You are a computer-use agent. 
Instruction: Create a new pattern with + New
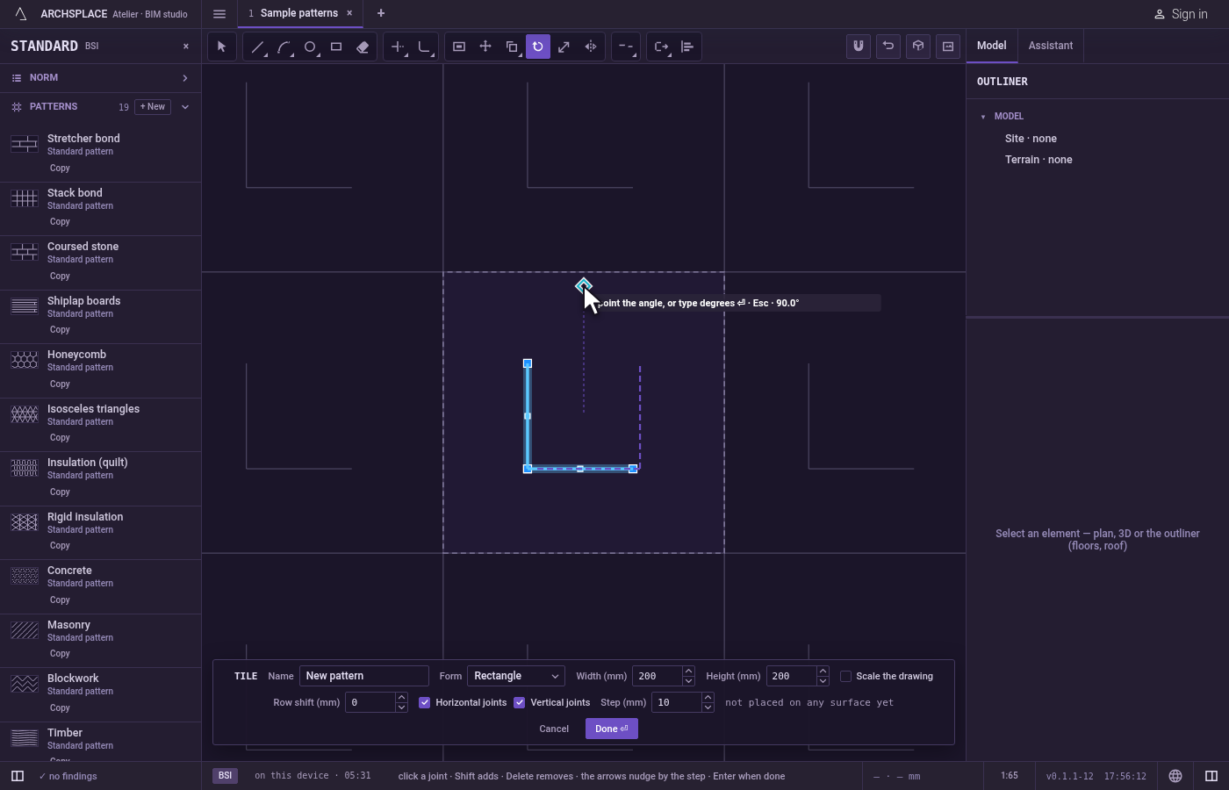point(153,107)
